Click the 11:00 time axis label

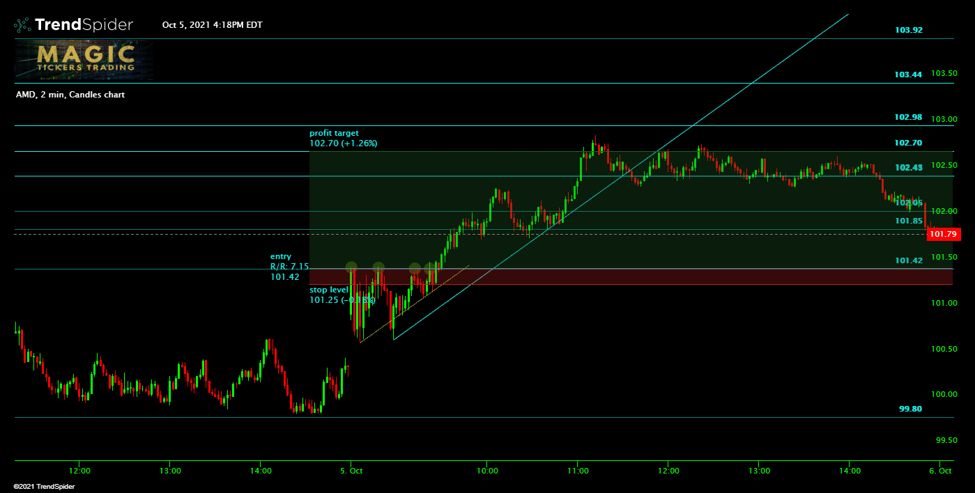coord(578,471)
